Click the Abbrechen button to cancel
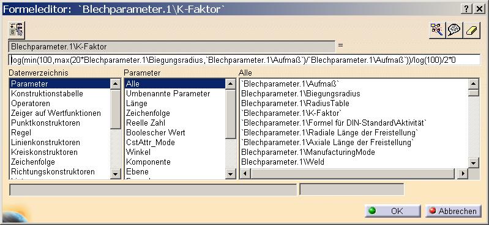This screenshot has width=489, height=225. 453,211
